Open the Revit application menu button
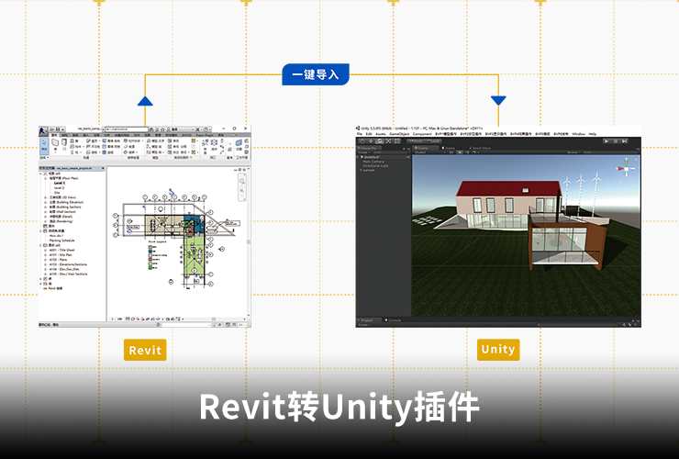The width and height of the screenshot is (679, 459). 43,131
